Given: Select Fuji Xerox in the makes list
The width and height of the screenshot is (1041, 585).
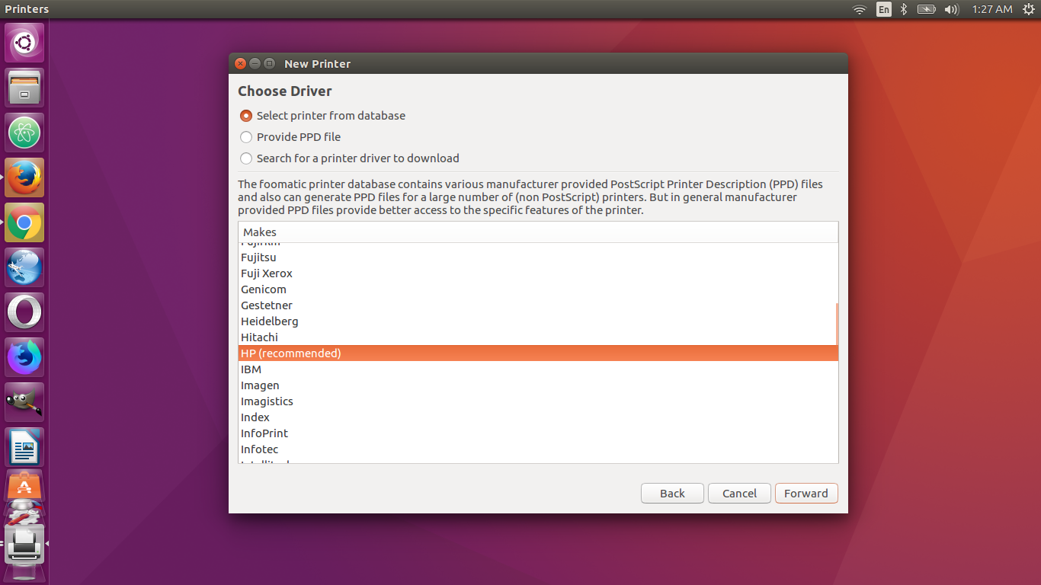Looking at the screenshot, I should [x=537, y=273].
